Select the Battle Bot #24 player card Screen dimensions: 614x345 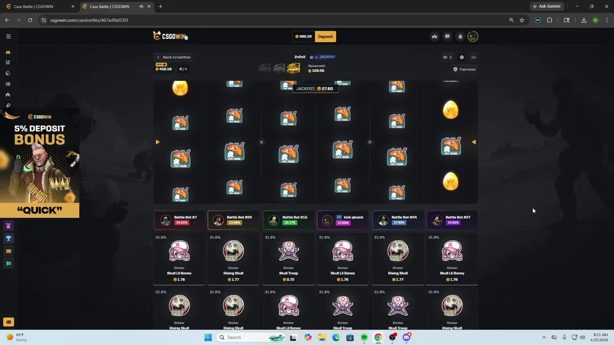tap(233, 220)
